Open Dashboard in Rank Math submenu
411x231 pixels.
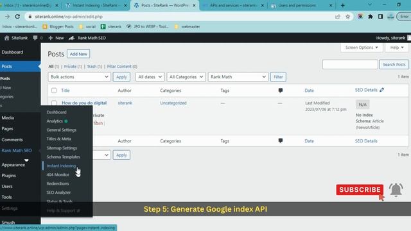point(57,112)
